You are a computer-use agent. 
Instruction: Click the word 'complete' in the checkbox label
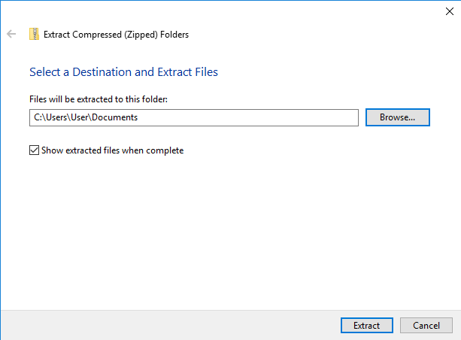[x=165, y=150]
